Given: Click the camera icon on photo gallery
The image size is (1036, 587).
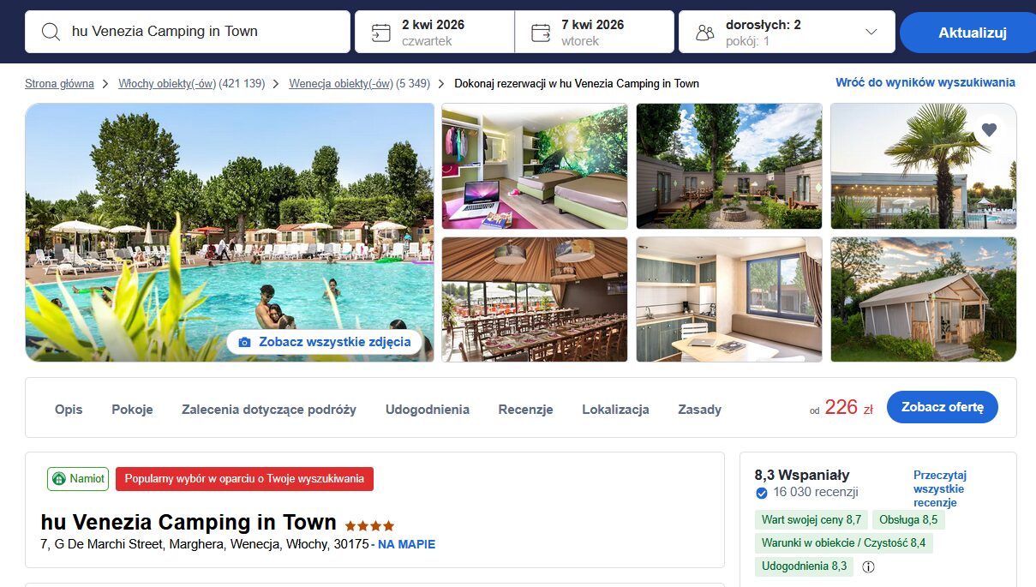Looking at the screenshot, I should coord(244,342).
